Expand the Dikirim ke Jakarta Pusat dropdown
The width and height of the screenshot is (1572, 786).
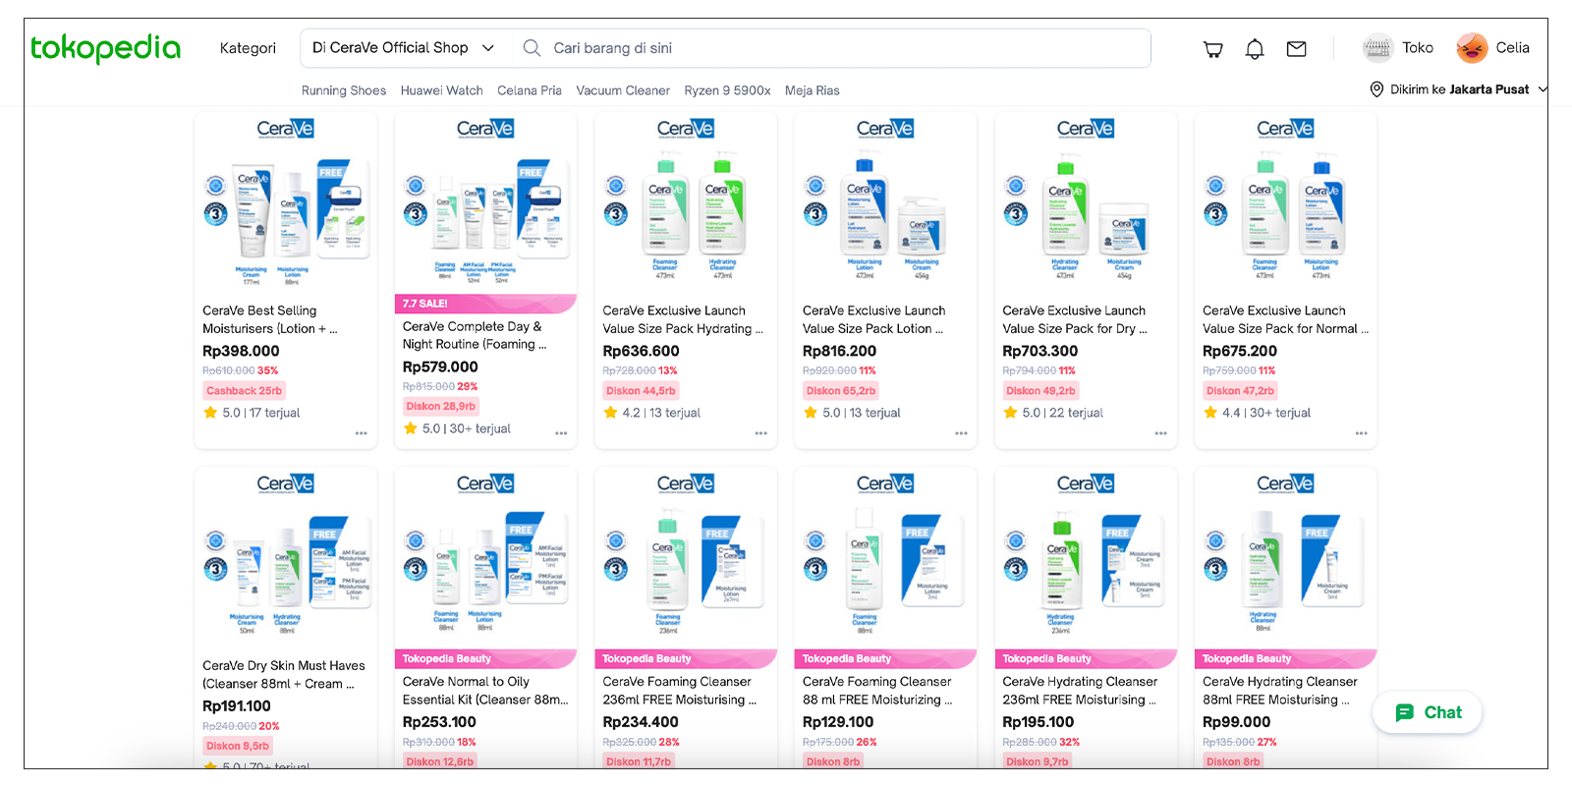pyautogui.click(x=1544, y=88)
